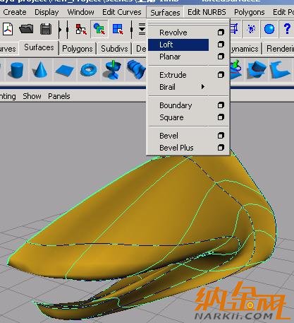Choose Square from Surfaces menu
The height and width of the screenshot is (323, 294).
171,117
